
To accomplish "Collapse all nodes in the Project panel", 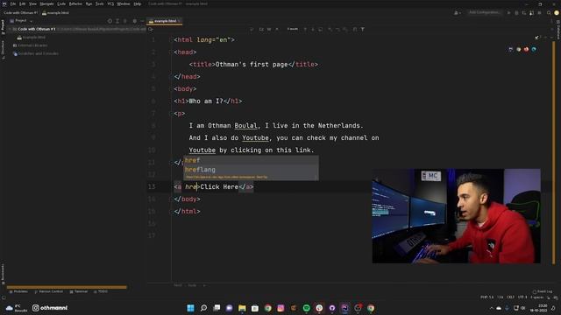I will pyautogui.click(x=124, y=21).
